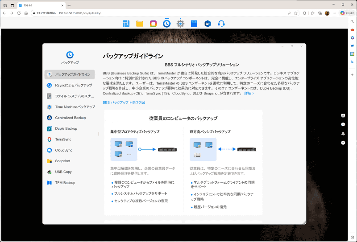
Task: Open the File Manager folder icon
Action: click(140, 24)
